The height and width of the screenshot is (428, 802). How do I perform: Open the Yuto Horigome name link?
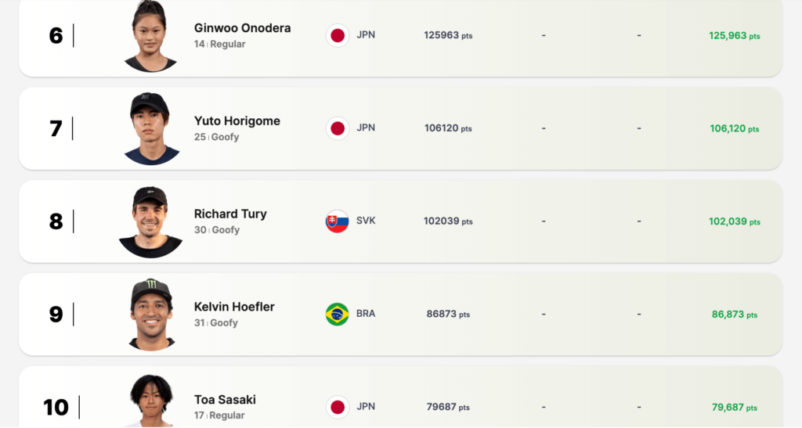tap(237, 121)
